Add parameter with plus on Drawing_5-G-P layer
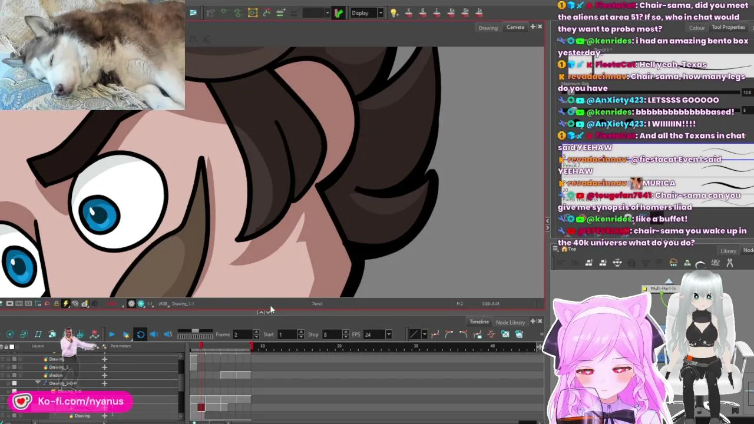Screen dimensions: 754x424 (x=104, y=383)
